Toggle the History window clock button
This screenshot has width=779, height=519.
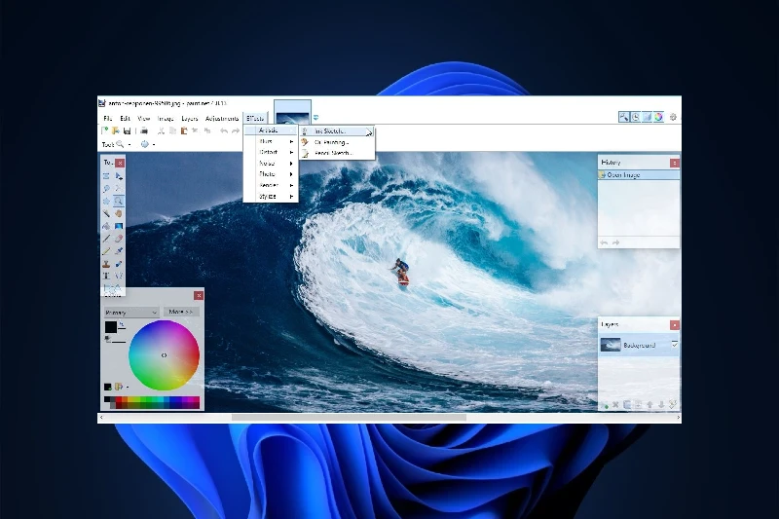click(636, 117)
